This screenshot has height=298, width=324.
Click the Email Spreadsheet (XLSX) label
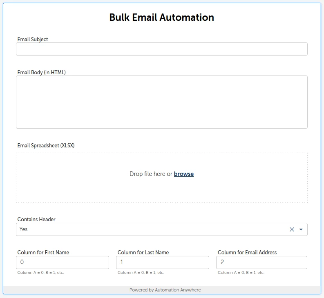(46, 145)
